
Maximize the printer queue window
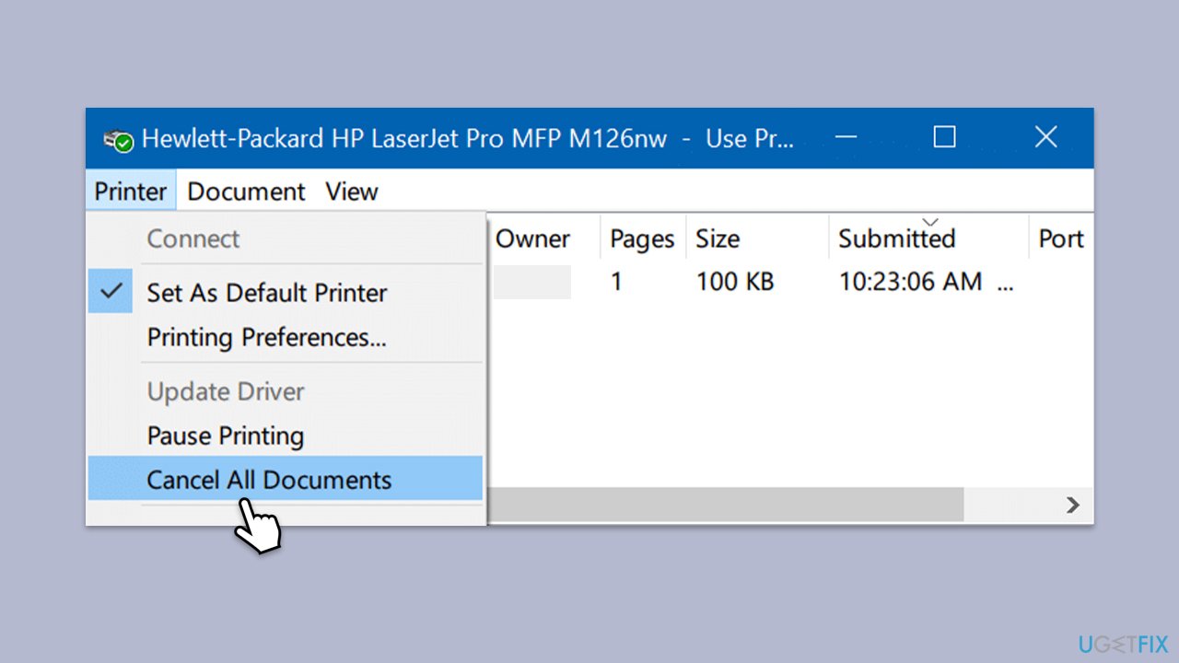944,138
